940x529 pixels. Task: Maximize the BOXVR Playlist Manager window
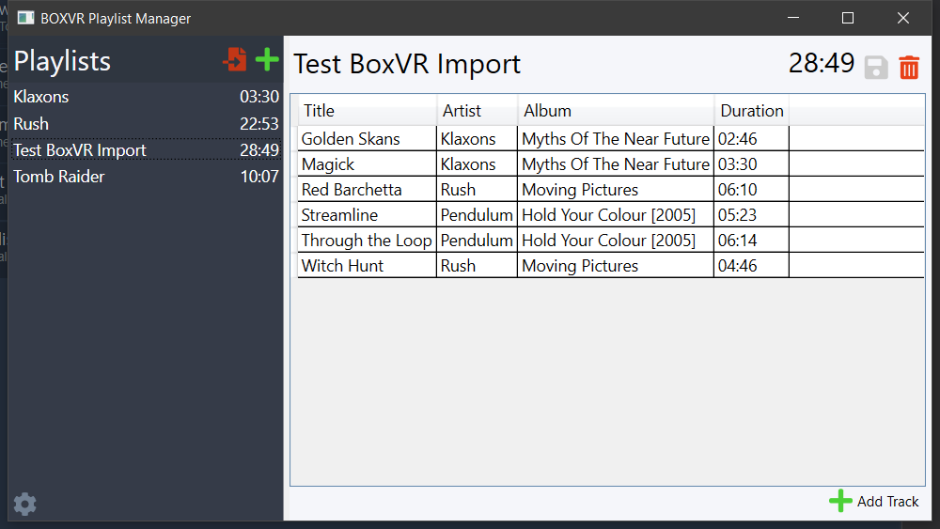(x=848, y=18)
